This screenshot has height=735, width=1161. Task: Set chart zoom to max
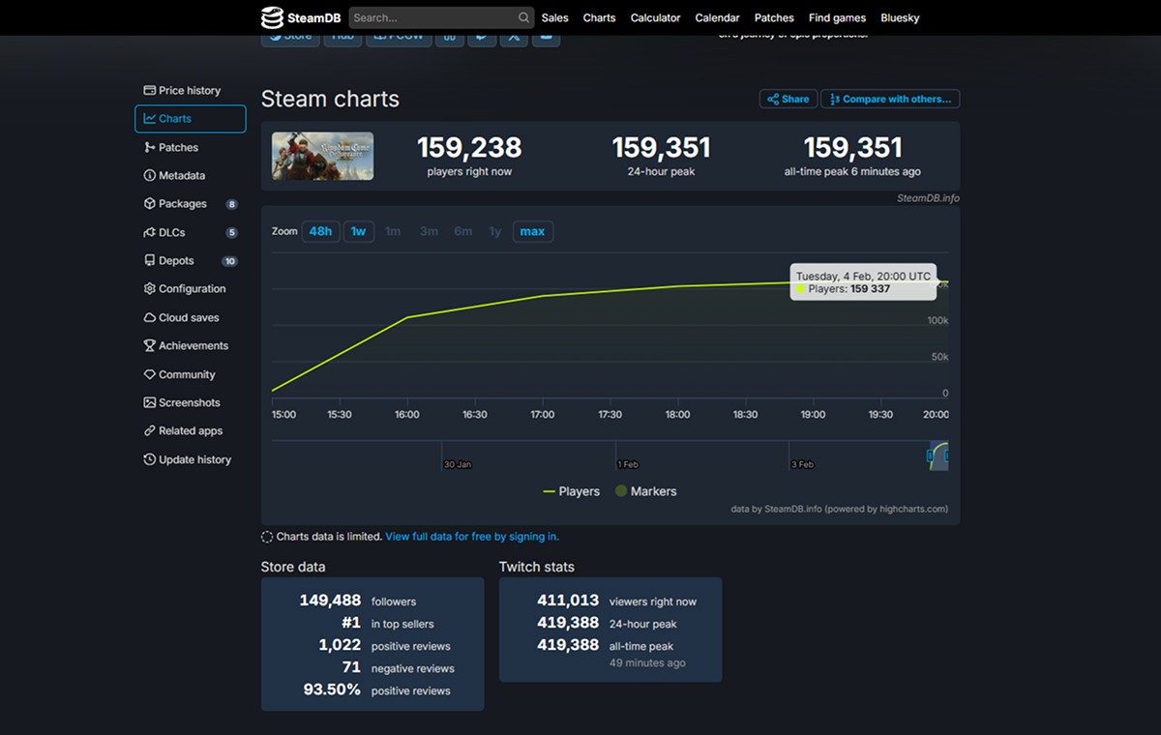tap(532, 231)
